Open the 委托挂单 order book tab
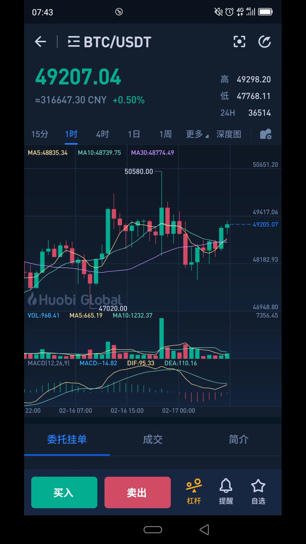This screenshot has width=306, height=544. (x=67, y=439)
